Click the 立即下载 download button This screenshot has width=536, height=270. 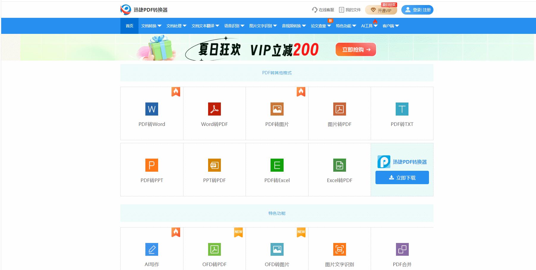402,177
